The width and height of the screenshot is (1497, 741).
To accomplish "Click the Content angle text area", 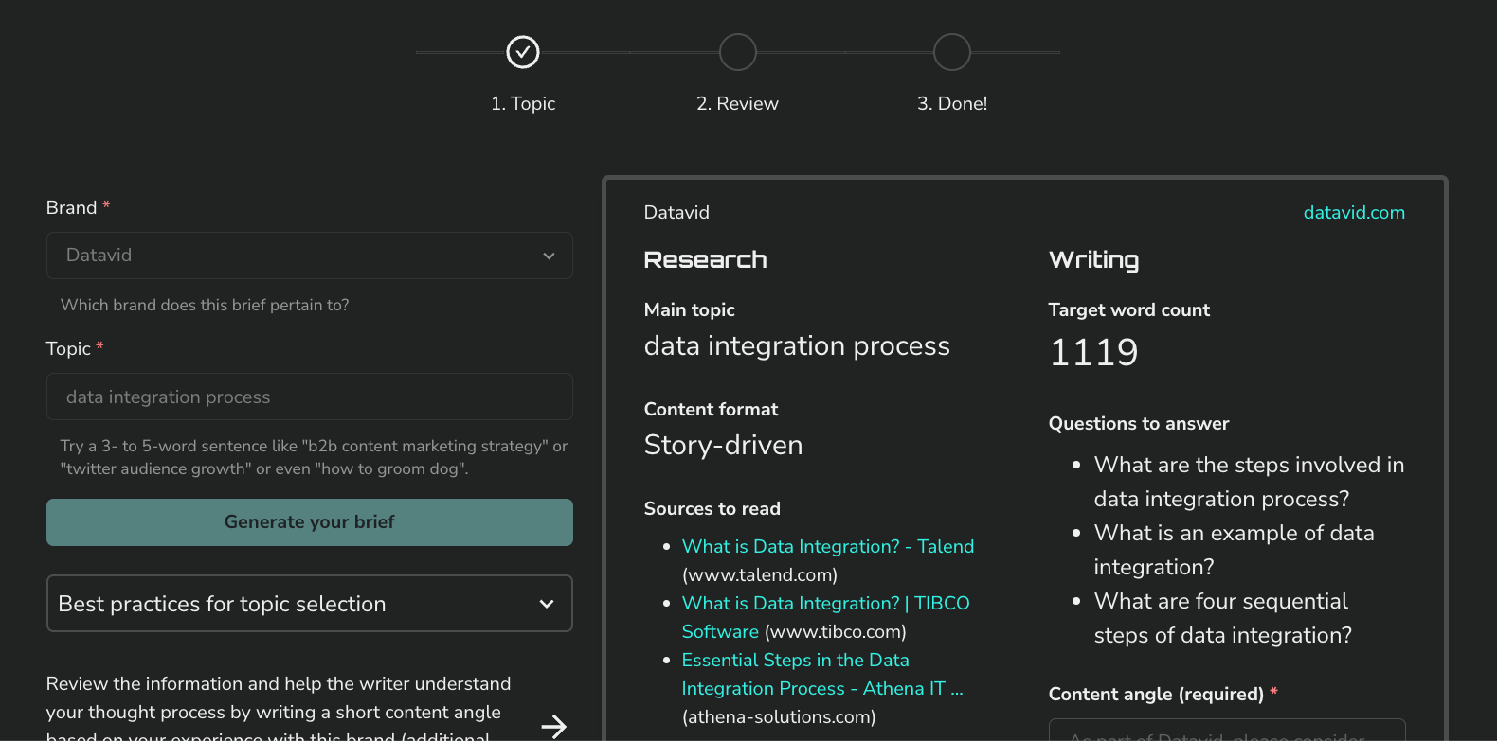I will point(1226,731).
